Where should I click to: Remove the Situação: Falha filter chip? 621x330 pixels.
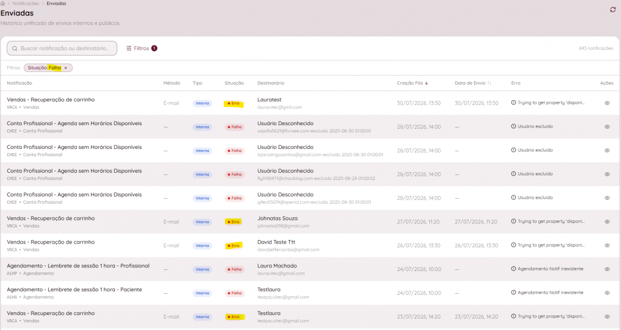pos(66,68)
